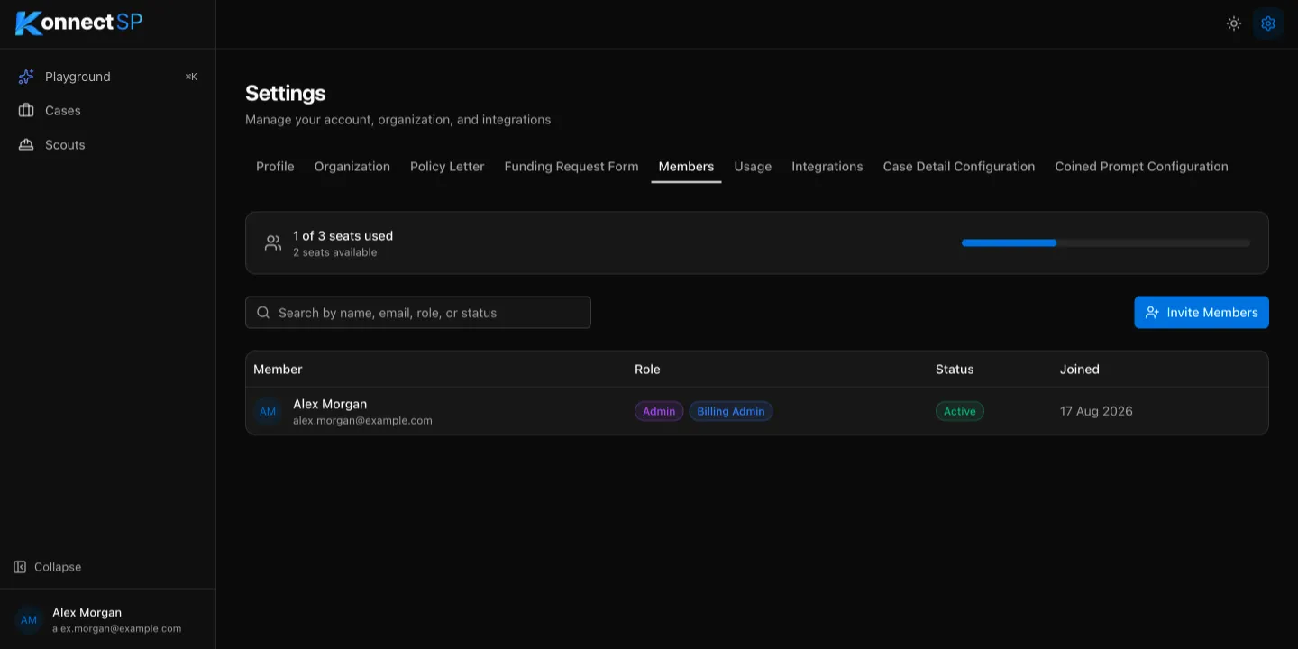Screen dimensions: 1298x649
Task: Switch to the Integrations tab
Action: tap(827, 167)
